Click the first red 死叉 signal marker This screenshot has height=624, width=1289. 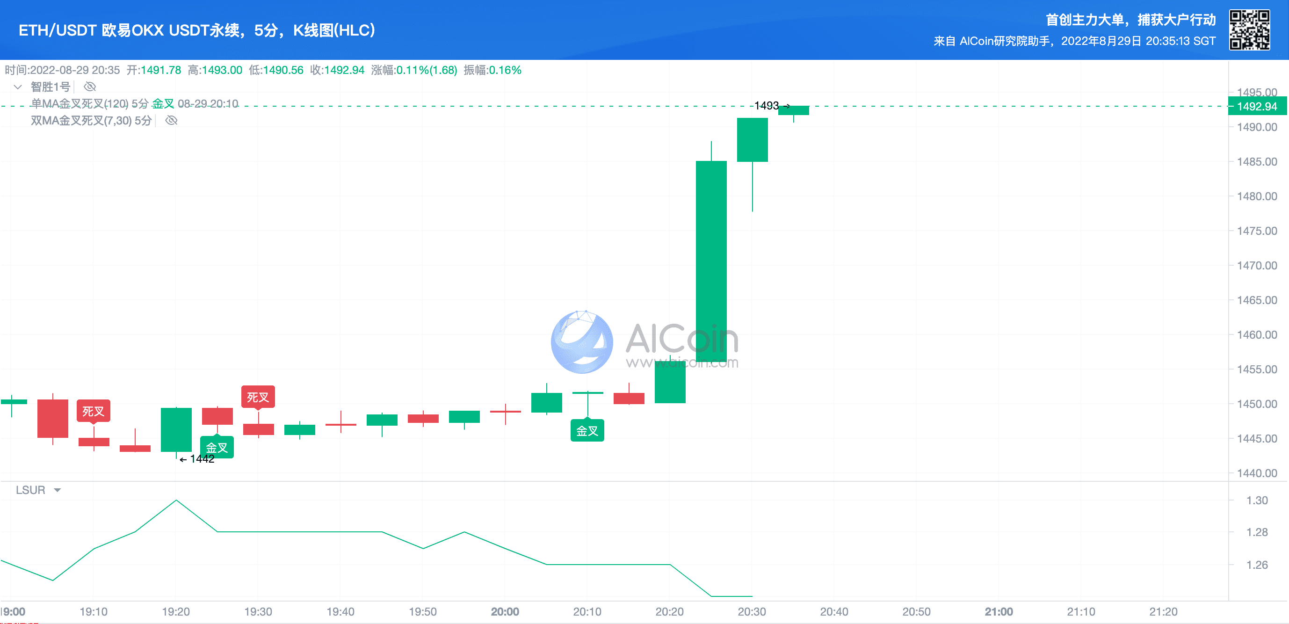point(93,411)
